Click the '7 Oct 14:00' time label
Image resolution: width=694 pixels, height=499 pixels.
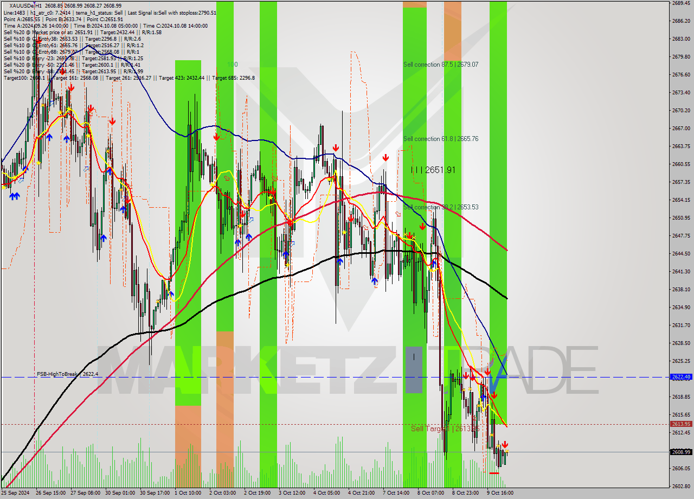(x=396, y=493)
